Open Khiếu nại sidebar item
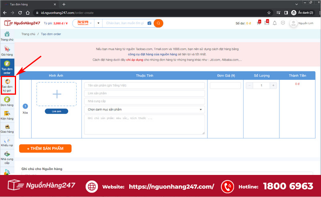The height and width of the screenshot is (197, 321). (7, 142)
